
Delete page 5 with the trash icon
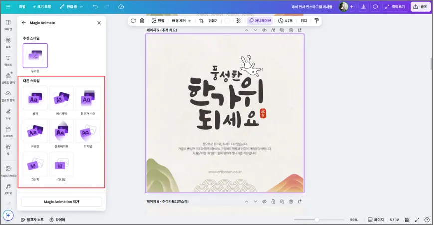click(291, 30)
